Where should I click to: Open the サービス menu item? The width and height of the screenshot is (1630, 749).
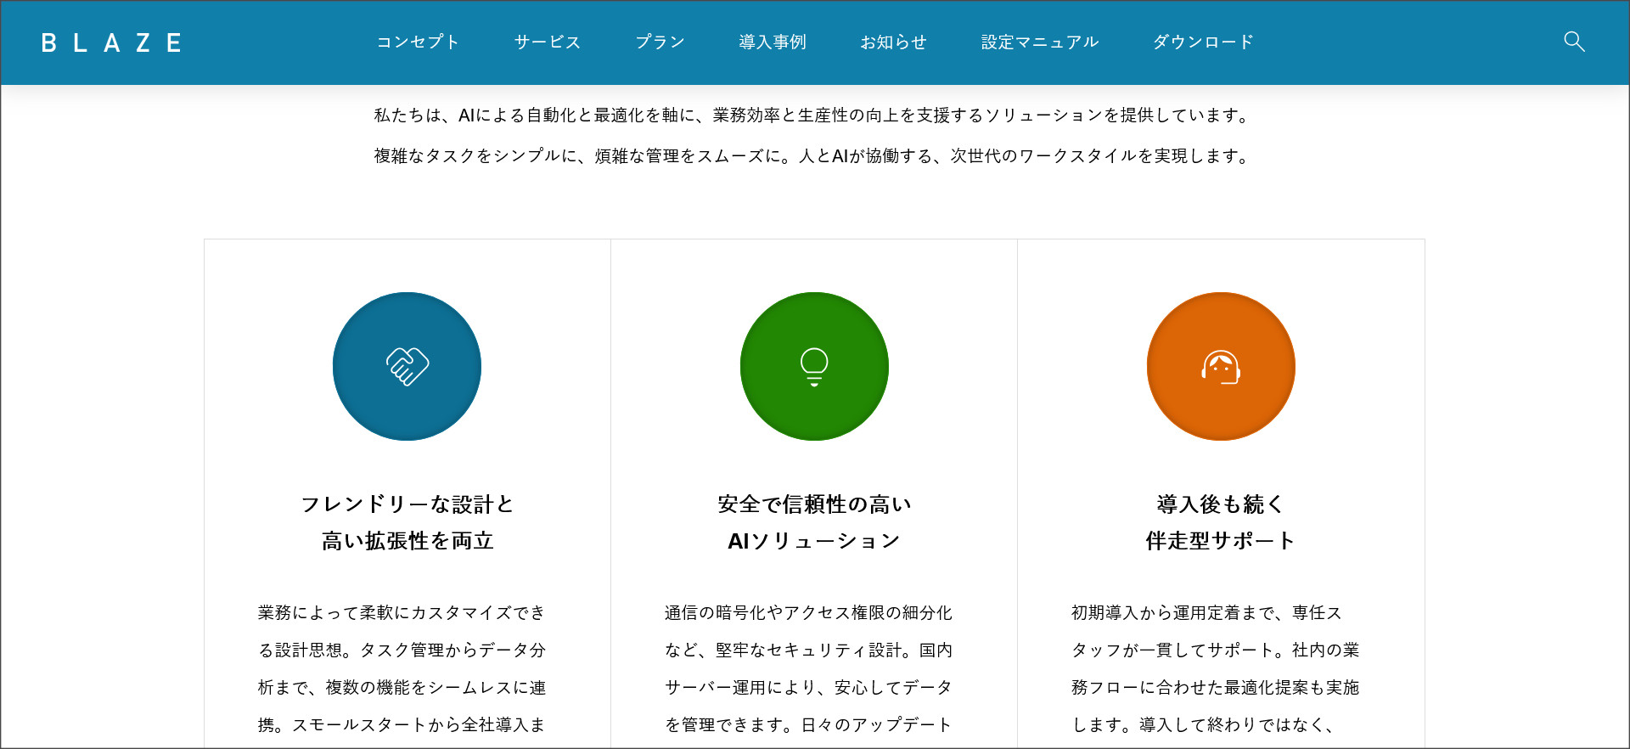pos(548,42)
